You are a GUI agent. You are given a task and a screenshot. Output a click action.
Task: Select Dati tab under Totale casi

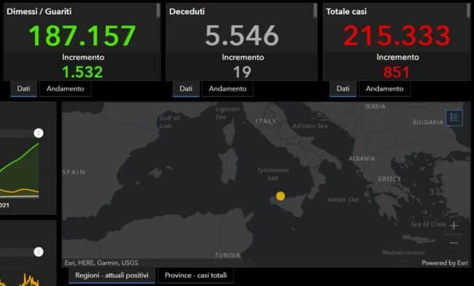[x=343, y=88]
